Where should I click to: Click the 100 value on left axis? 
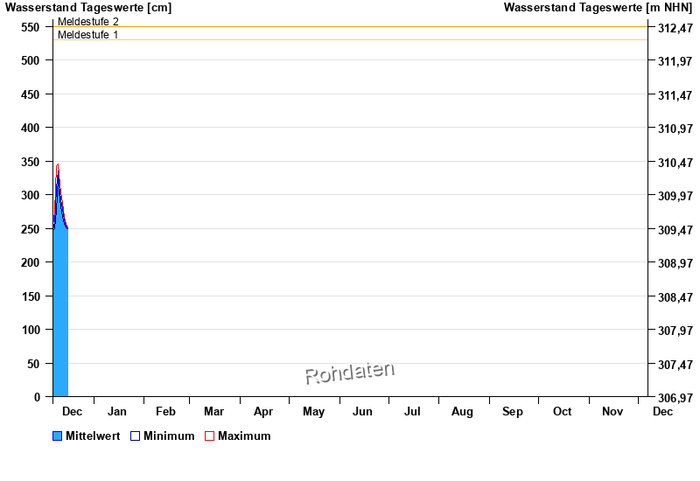[x=31, y=330]
